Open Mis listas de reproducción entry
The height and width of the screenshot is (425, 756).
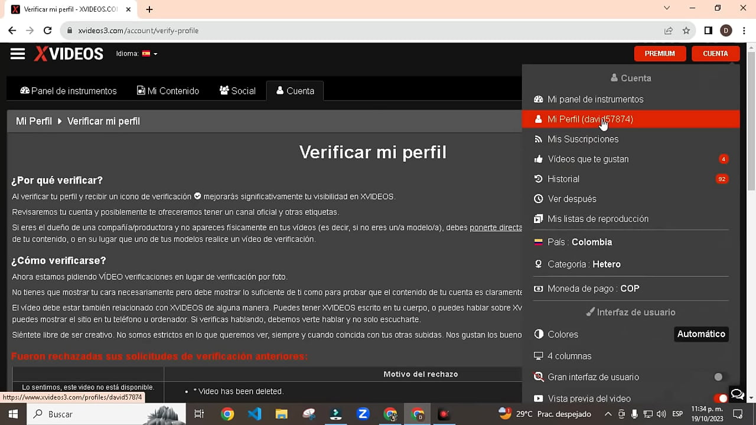[631, 219]
